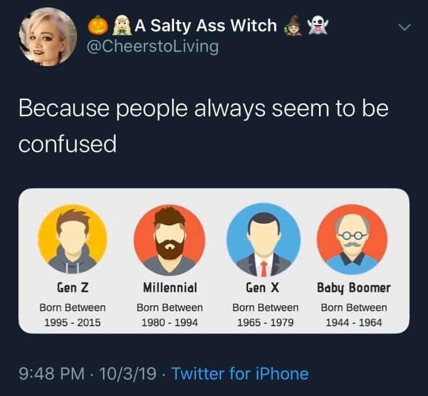Click the ghost emoji beside the name

(x=318, y=26)
